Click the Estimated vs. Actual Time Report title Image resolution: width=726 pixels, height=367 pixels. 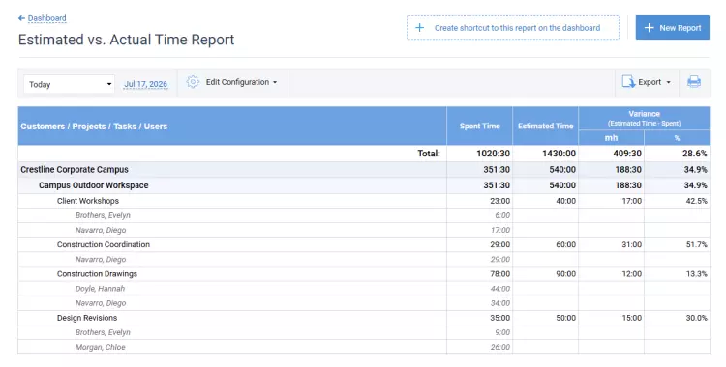coord(127,40)
